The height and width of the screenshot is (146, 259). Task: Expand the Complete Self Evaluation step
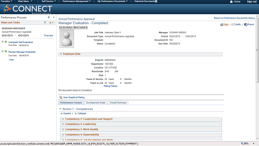pos(3,42)
